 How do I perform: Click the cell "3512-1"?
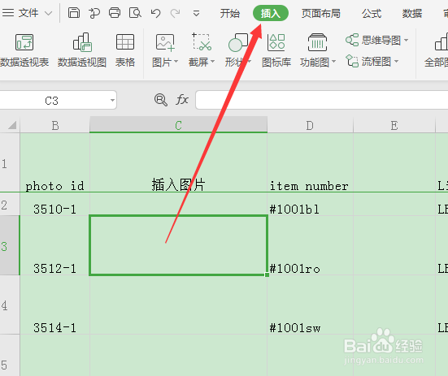(54, 245)
